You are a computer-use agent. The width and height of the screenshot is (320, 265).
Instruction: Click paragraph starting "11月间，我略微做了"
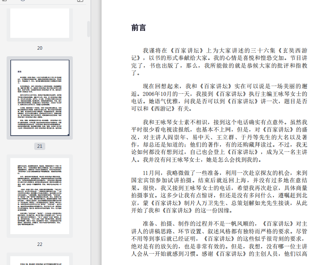point(219,191)
